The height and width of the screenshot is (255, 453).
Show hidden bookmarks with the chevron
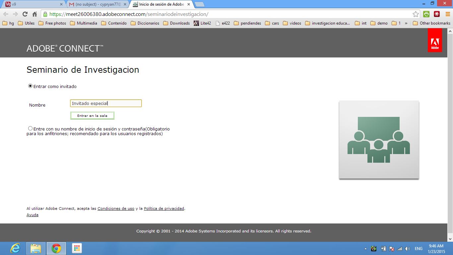[x=406, y=23]
